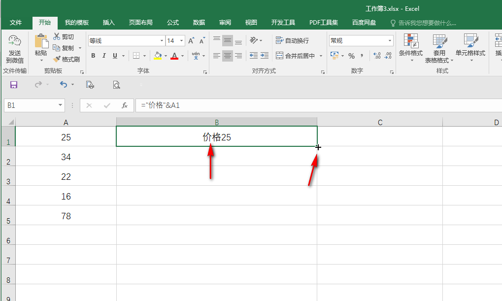Decrease indent in cell
Image resolution: width=502 pixels, height=301 pixels.
254,55
